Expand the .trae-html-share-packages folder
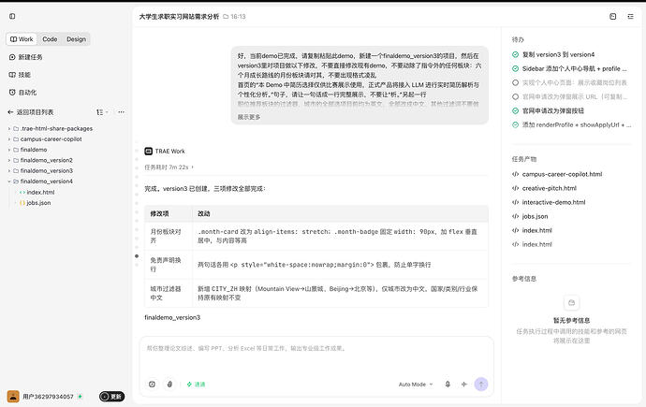This screenshot has width=646, height=407. point(9,129)
